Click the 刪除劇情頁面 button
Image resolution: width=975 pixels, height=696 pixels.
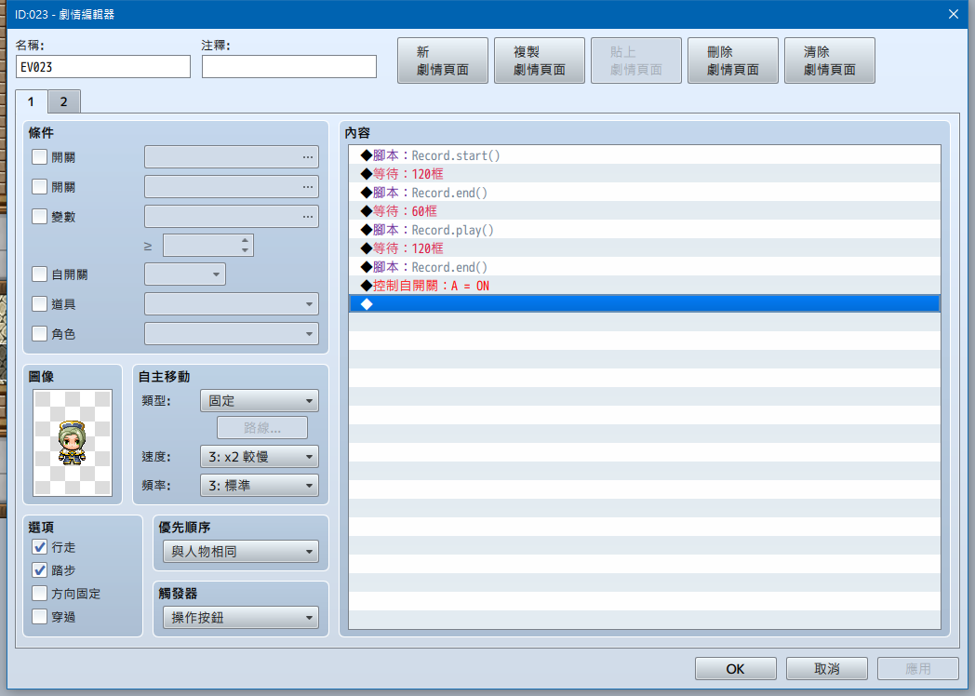pyautogui.click(x=732, y=60)
